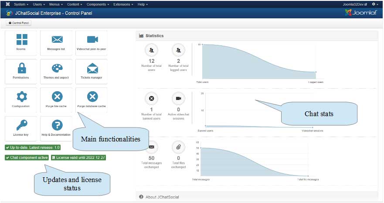Viewport: 384px width, 203px height.
Task: Open the Components menu
Action: 98,4
